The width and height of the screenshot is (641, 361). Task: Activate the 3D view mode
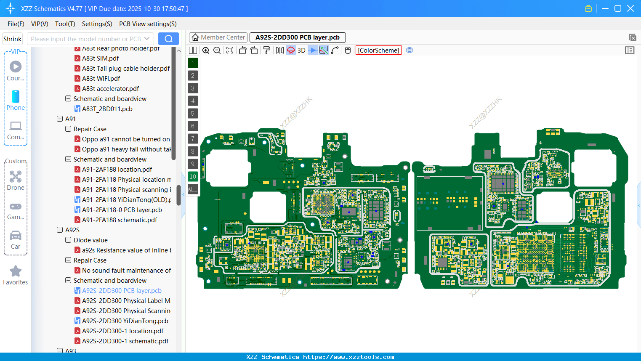tap(301, 50)
